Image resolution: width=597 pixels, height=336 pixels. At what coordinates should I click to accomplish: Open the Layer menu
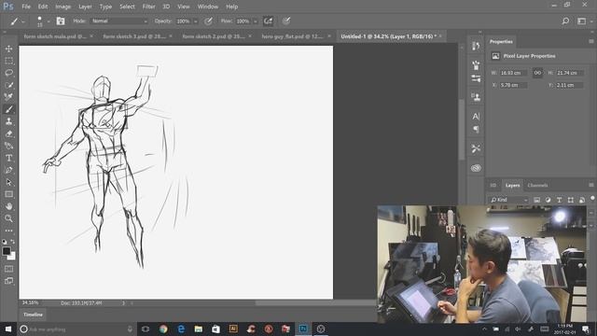pyautogui.click(x=85, y=7)
